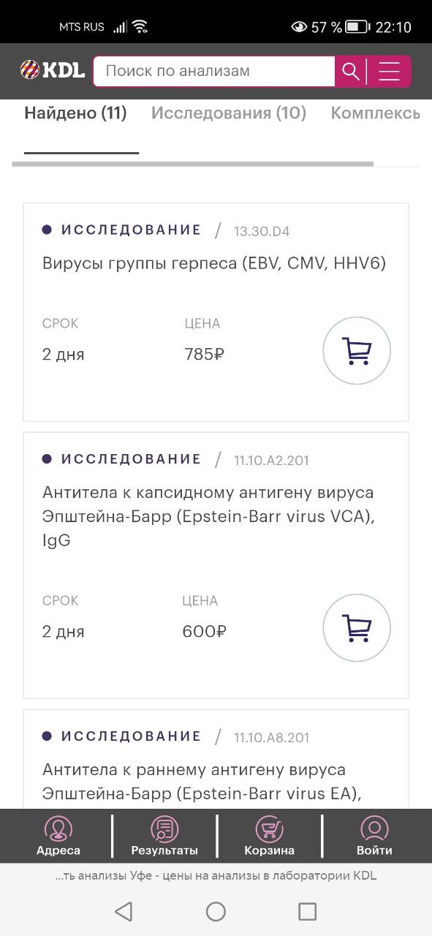This screenshot has width=432, height=936.
Task: Click the horizontal tabs scrollbar
Action: tap(193, 164)
